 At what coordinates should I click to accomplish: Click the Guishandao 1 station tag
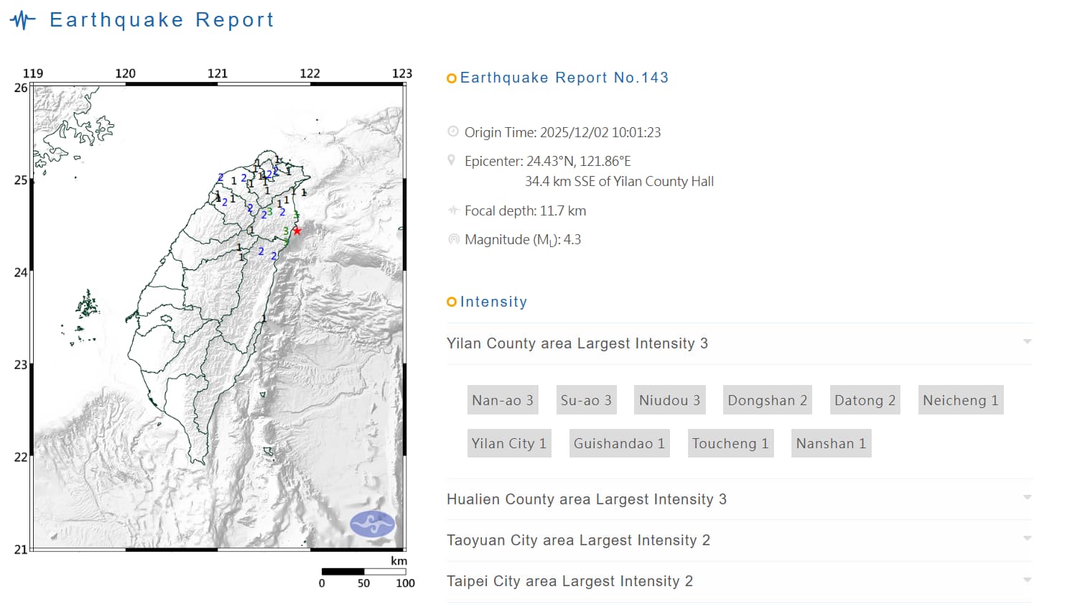619,443
